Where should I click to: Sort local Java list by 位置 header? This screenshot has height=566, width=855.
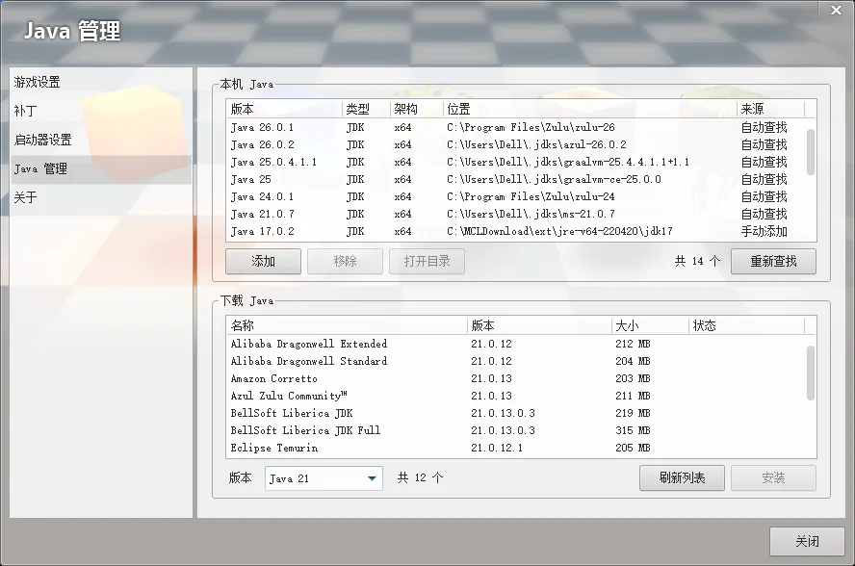point(590,109)
